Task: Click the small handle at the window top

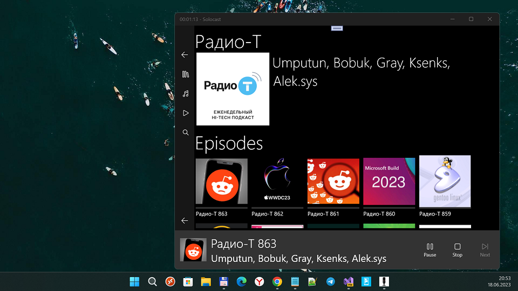Action: tap(337, 29)
